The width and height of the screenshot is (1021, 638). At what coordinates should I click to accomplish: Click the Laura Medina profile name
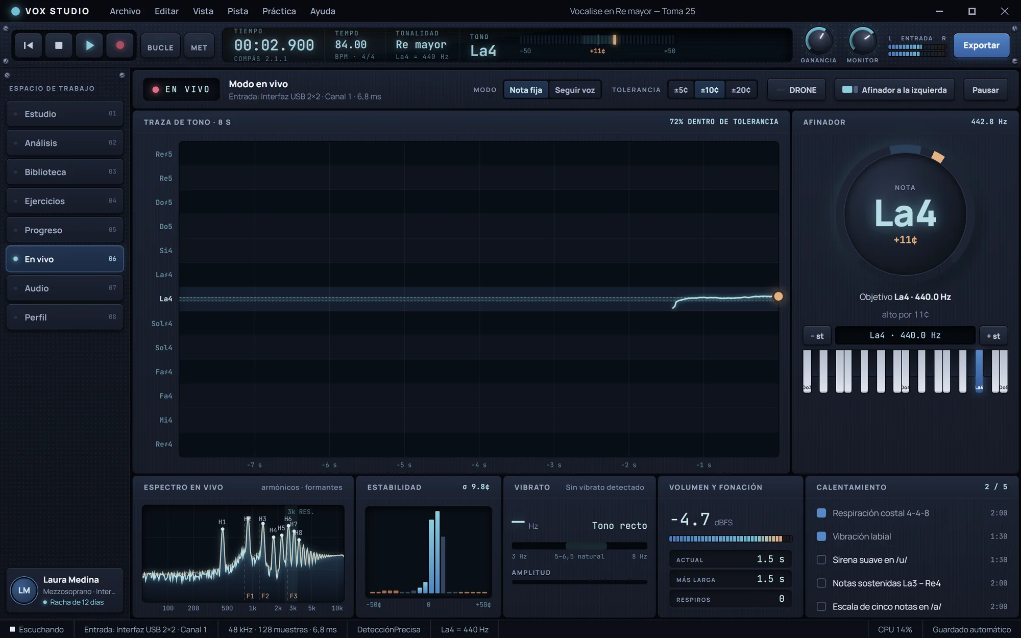pyautogui.click(x=71, y=580)
